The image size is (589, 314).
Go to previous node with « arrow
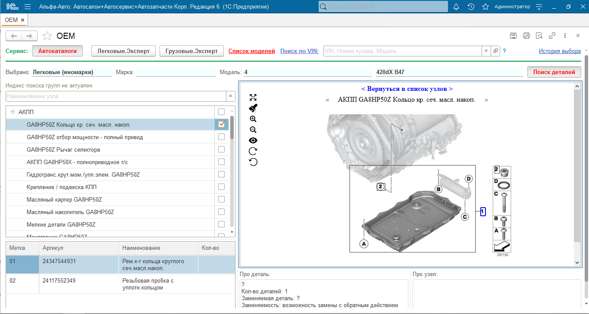point(328,100)
